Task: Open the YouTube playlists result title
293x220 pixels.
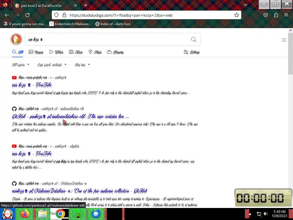Action: 32,154
